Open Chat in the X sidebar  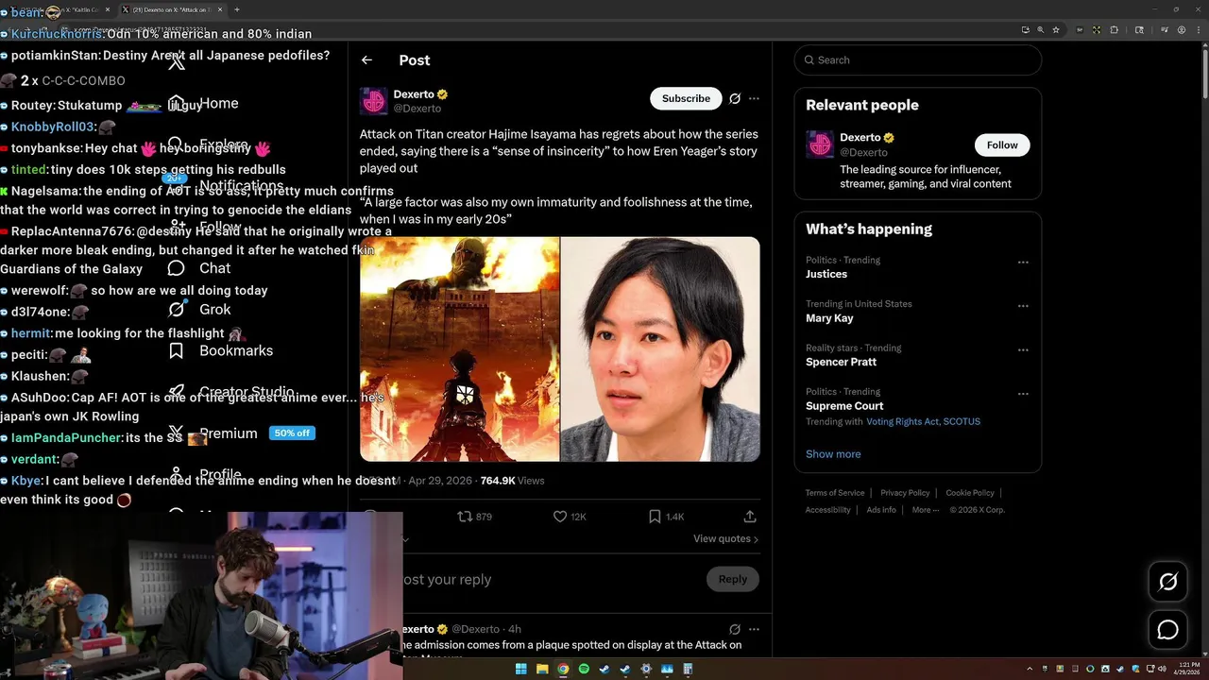pos(214,268)
